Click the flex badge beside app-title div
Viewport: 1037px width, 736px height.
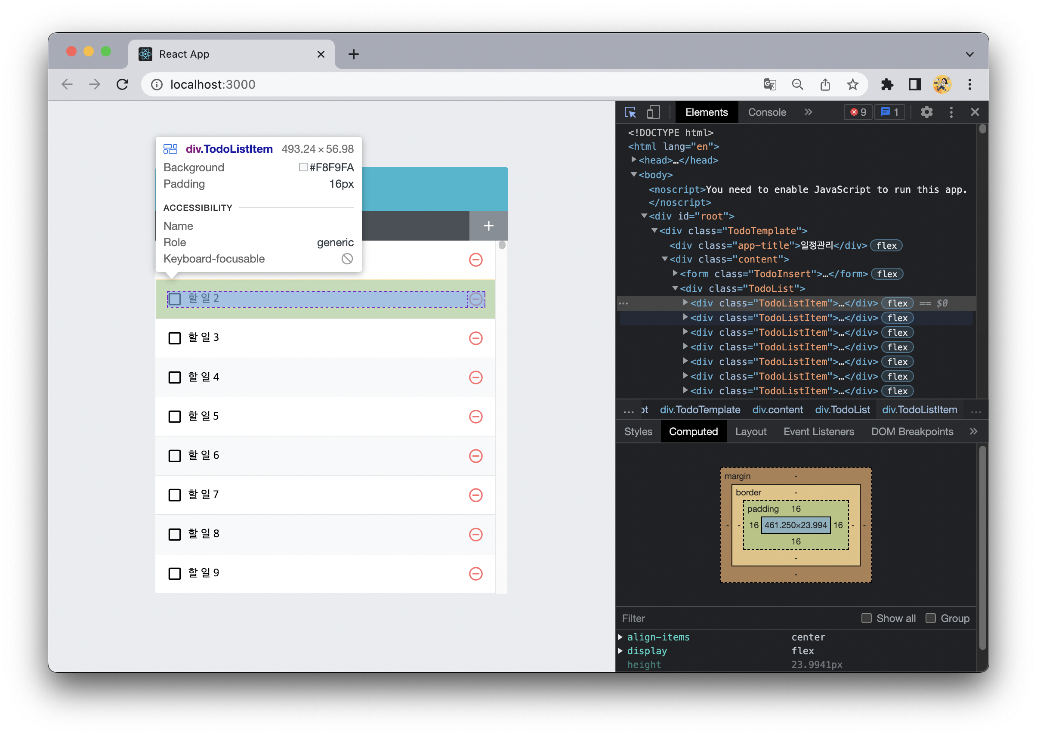[886, 246]
